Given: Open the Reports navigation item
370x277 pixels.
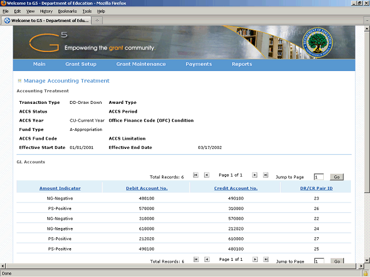Looking at the screenshot, I should [x=242, y=64].
